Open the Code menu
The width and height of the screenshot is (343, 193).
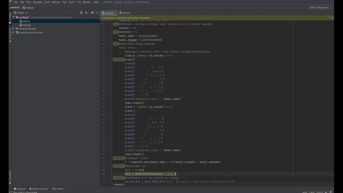47,2
